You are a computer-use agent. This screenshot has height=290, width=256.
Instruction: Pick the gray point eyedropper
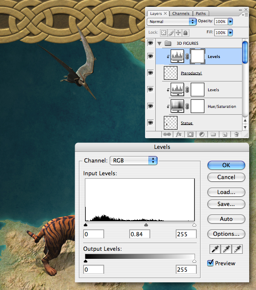click(226, 249)
